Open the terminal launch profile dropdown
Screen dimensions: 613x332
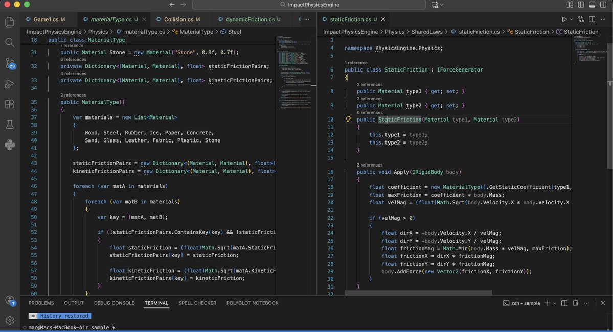(554, 303)
